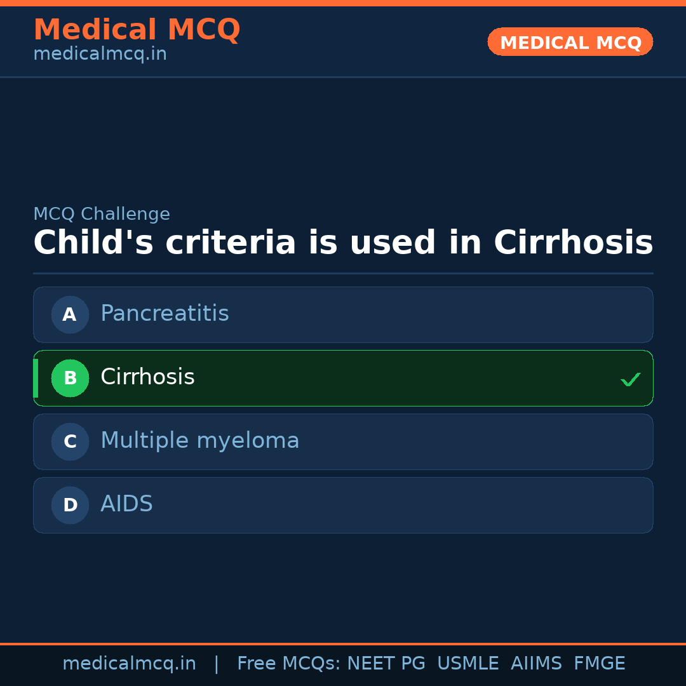Screen dimensions: 686x686
Task: Select the Cirrhosis answer text
Action: point(147,377)
